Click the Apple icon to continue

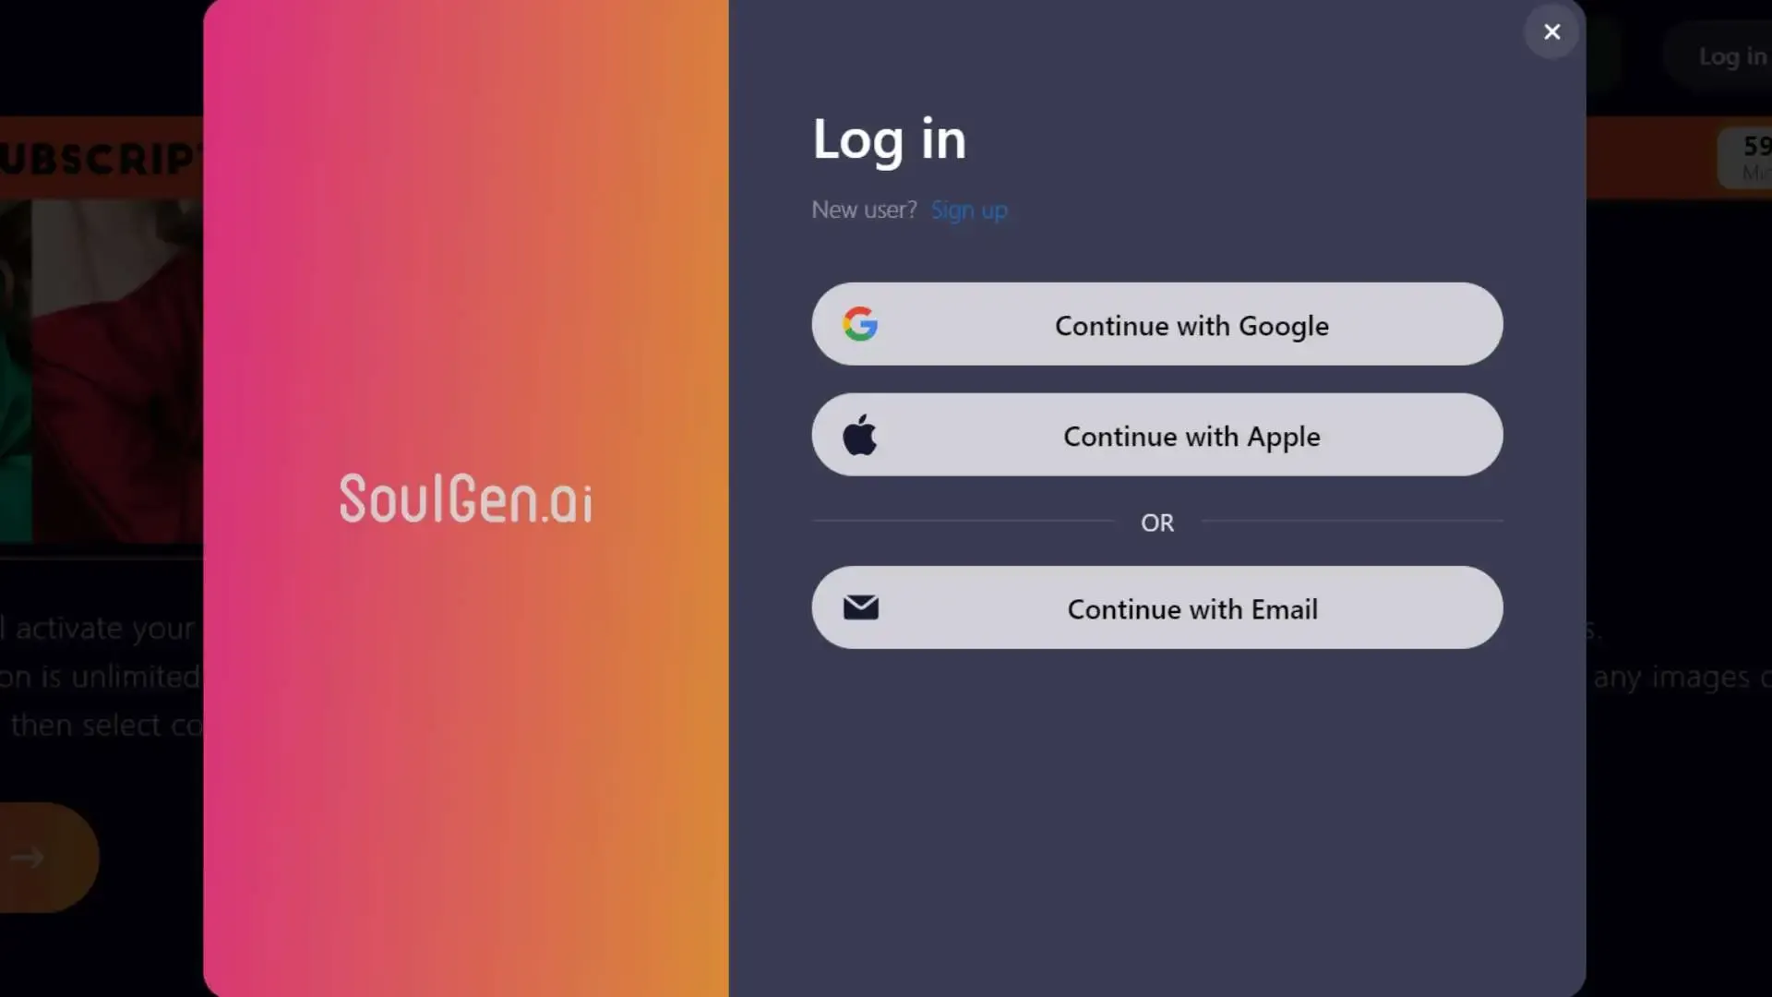(x=860, y=435)
